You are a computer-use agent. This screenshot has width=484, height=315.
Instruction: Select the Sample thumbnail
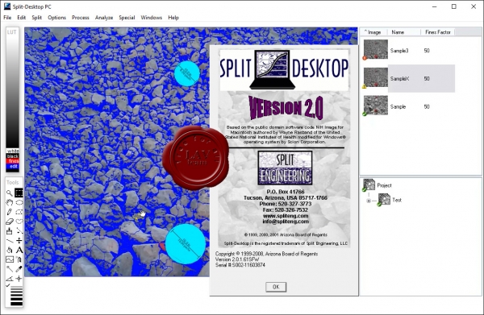[x=376, y=105]
